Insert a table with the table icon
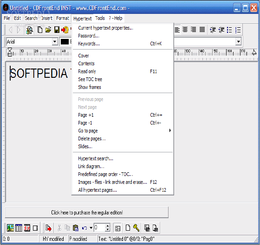260x245 pixels. [x=19, y=228]
